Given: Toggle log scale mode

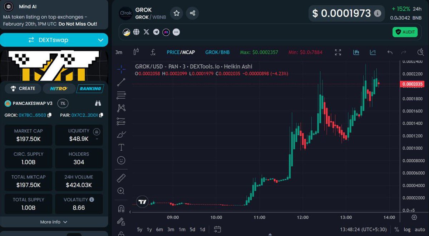Looking at the screenshot, I should [407, 230].
